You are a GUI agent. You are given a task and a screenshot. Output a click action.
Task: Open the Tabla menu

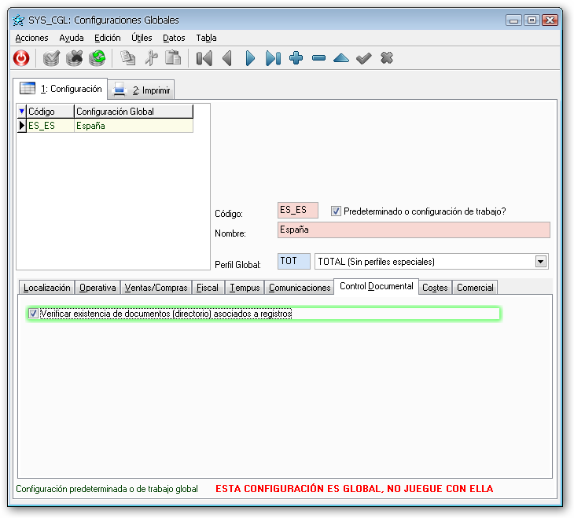[206, 38]
